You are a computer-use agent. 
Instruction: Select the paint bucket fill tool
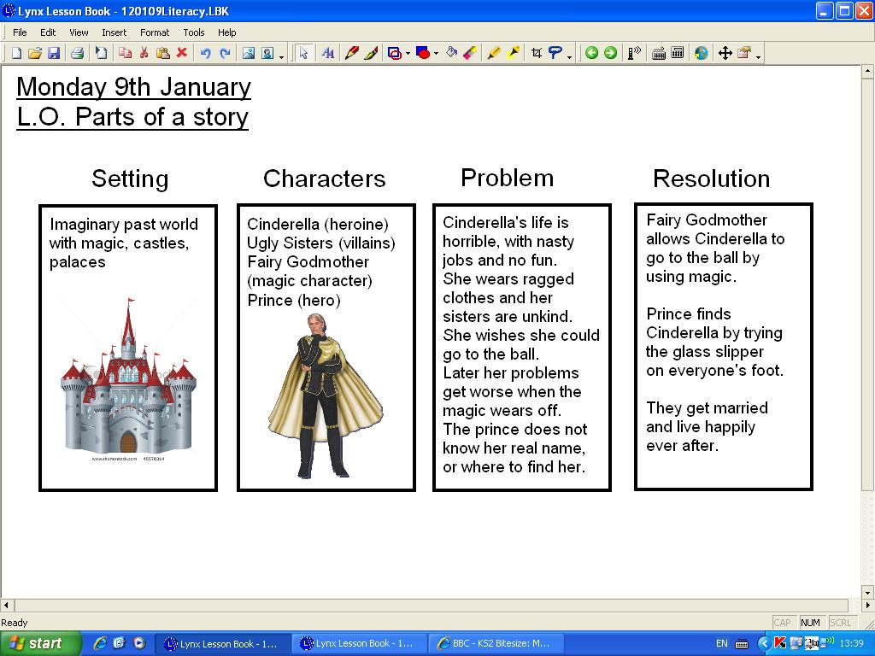[451, 53]
